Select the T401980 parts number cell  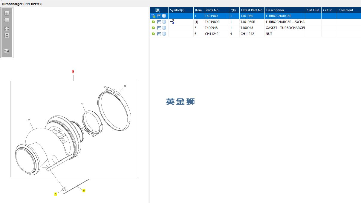point(216,16)
